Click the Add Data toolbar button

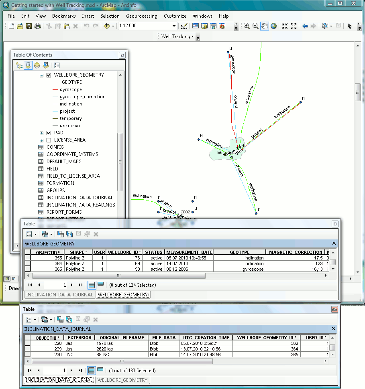(106, 26)
